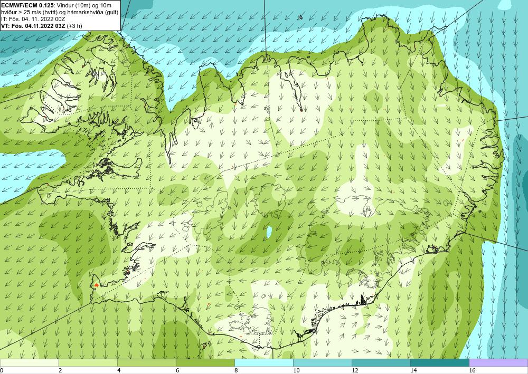Screen dimensions: 528x374
Task: Click the legend scale label '12'
Action: [355, 371]
